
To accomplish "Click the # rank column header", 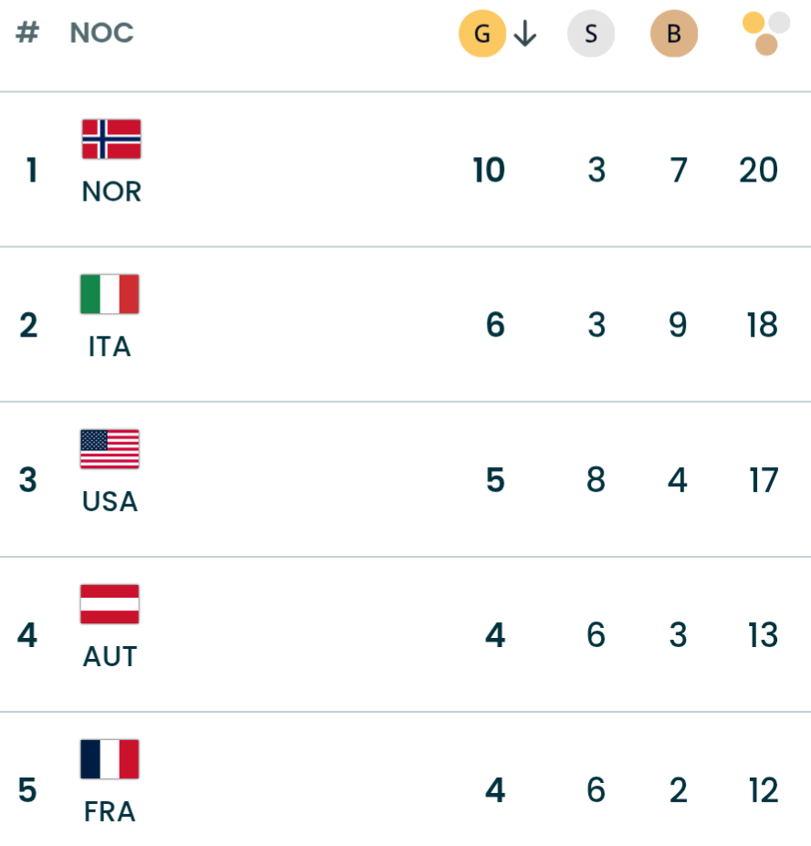I will pyautogui.click(x=28, y=34).
